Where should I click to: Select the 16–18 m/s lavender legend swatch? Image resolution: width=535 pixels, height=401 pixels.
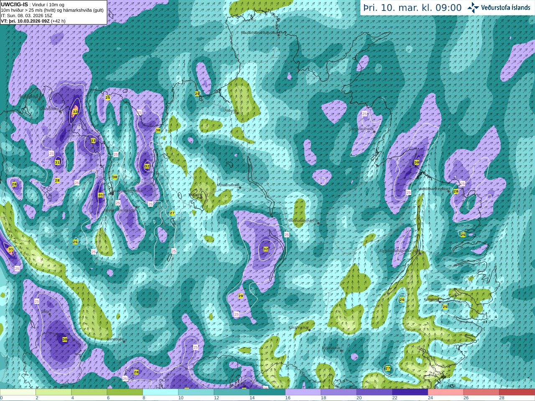pyautogui.click(x=303, y=392)
